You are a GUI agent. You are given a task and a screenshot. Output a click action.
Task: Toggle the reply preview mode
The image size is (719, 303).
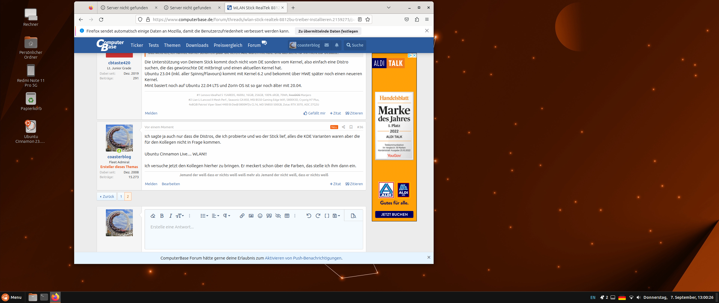(353, 215)
